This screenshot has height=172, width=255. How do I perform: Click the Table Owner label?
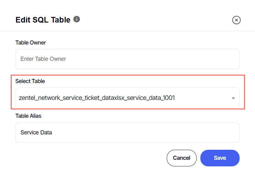pos(31,43)
